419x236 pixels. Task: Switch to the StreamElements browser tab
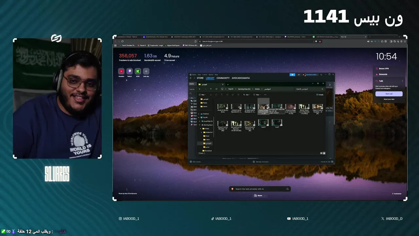coord(156,37)
